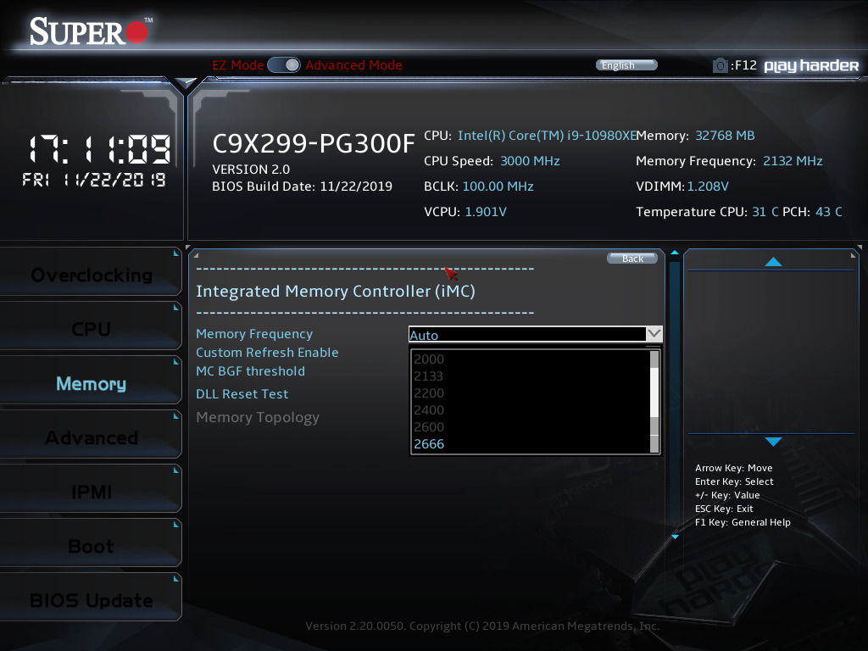Pick 2200 from the frequency list
The height and width of the screenshot is (651, 868).
point(429,393)
